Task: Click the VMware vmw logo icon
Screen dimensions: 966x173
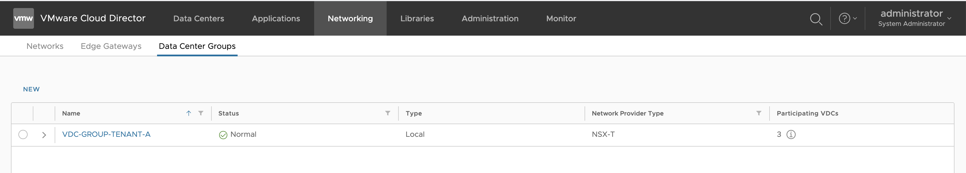Action: pos(23,18)
